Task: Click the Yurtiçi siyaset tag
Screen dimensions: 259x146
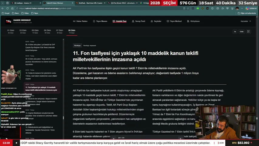Action: pos(90,46)
